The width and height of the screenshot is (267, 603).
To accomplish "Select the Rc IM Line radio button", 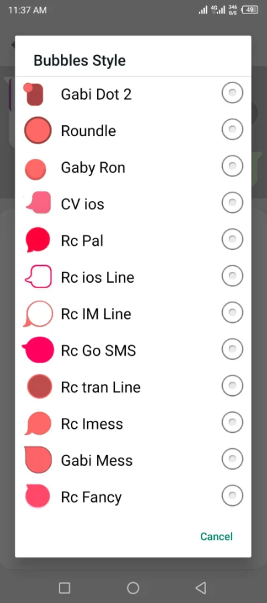I will pos(232,313).
